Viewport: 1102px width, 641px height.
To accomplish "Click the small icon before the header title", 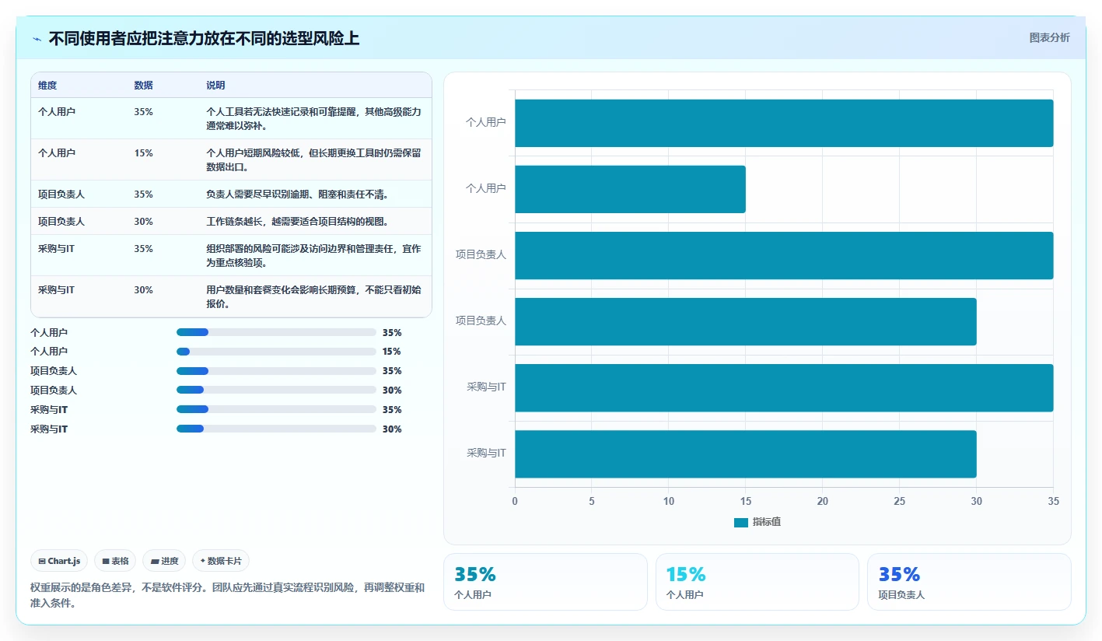I will 37,39.
